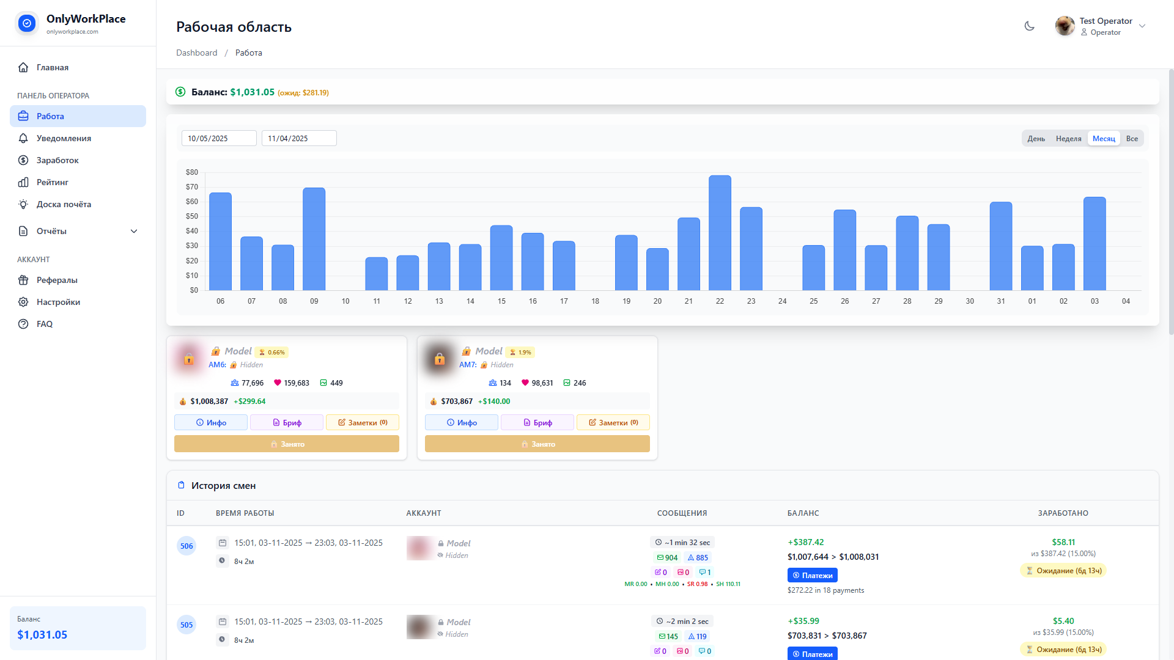Open the Рефералы icon in sidebar
This screenshot has width=1174, height=660.
coord(23,280)
